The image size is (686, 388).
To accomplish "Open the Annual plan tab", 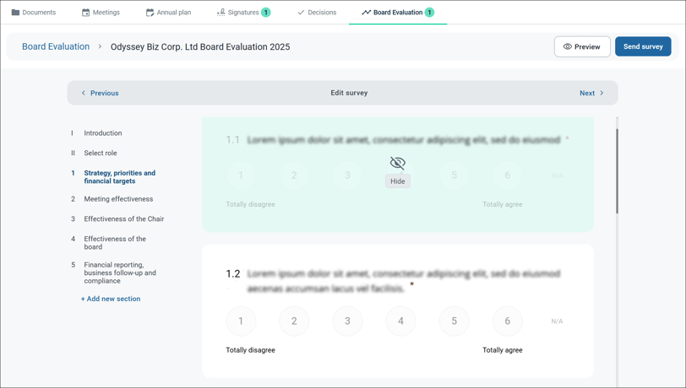I will [168, 13].
